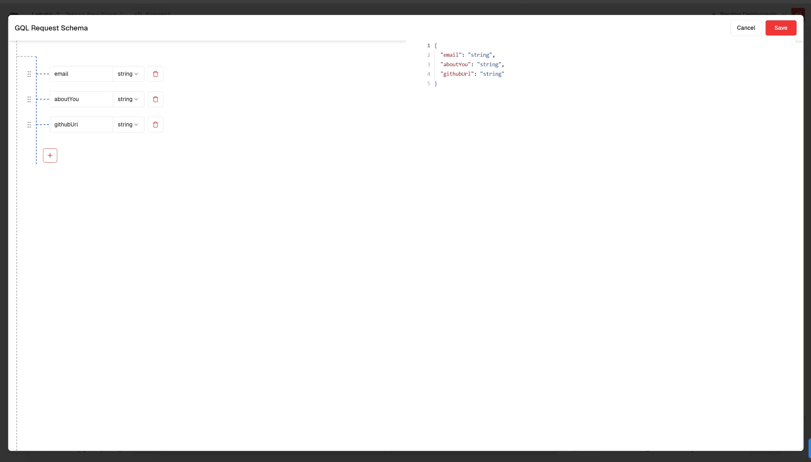Save the GQL Request Schema
The width and height of the screenshot is (811, 462).
click(x=781, y=28)
